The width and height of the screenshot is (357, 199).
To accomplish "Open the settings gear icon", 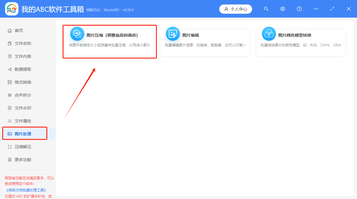I will point(282,9).
